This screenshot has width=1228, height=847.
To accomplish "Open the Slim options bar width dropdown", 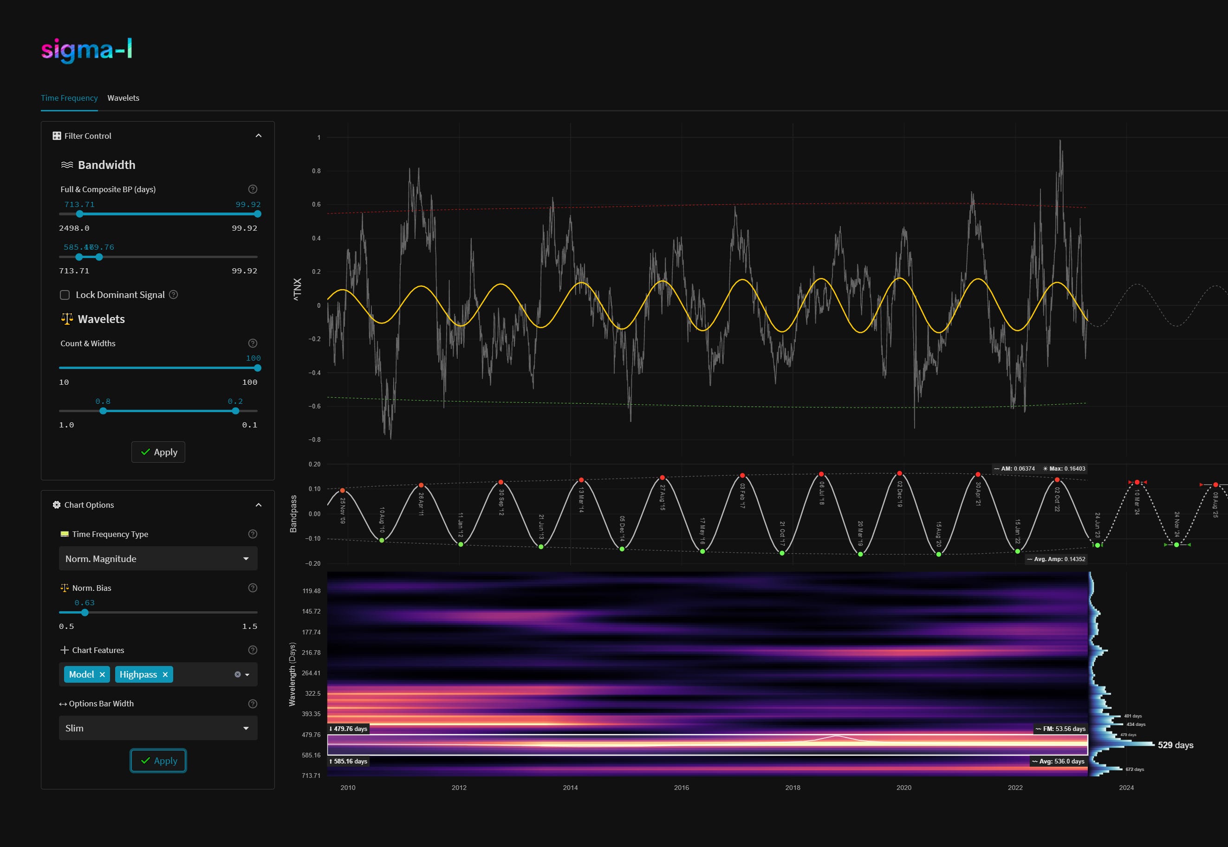I will 158,728.
